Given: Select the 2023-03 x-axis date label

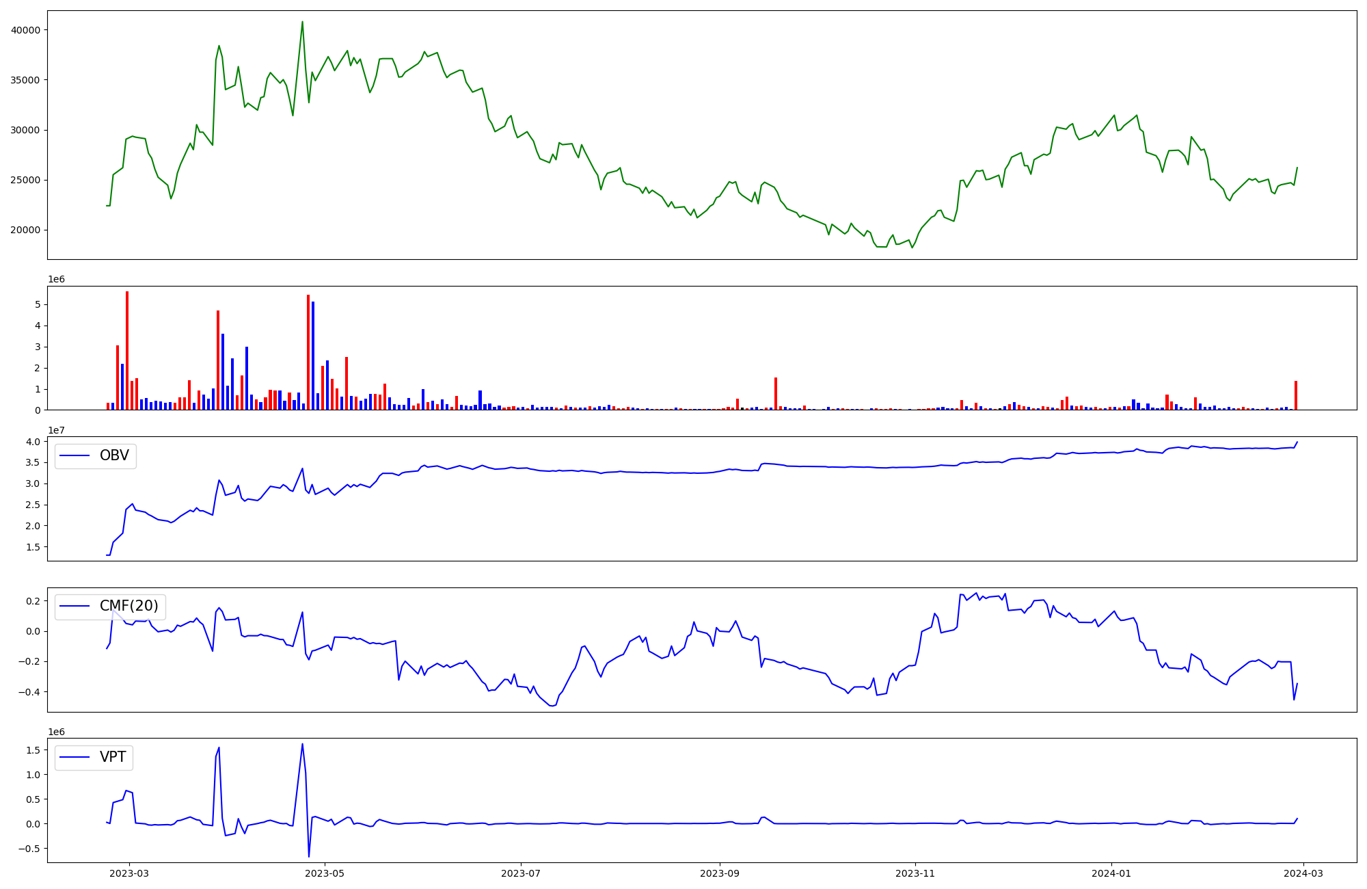Looking at the screenshot, I should click(x=129, y=873).
